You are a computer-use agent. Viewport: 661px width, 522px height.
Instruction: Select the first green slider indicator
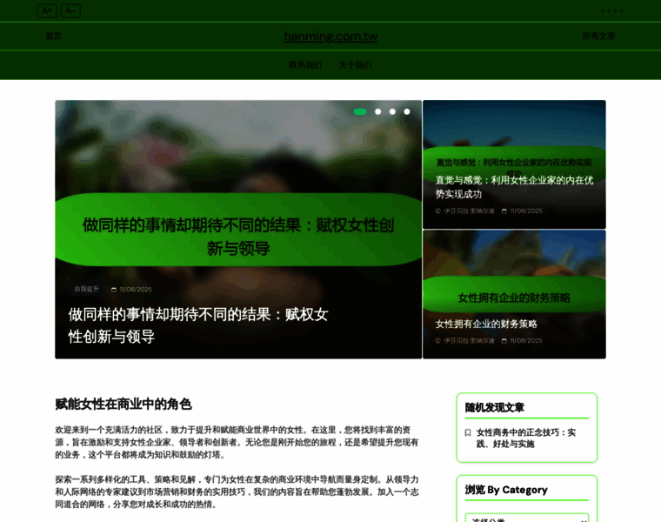(x=360, y=111)
